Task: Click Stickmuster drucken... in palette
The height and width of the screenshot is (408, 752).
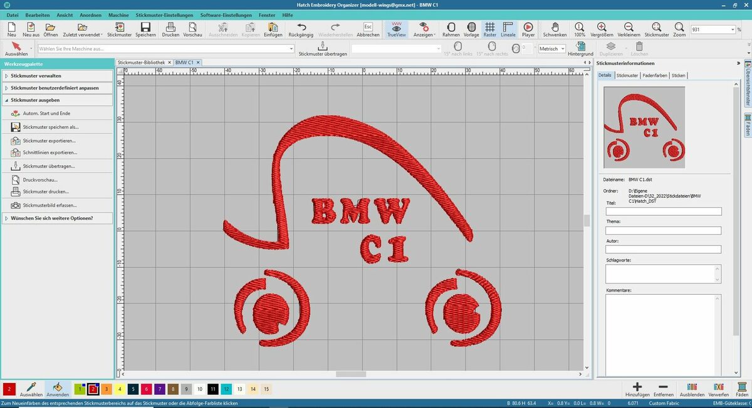Action: pos(46,191)
